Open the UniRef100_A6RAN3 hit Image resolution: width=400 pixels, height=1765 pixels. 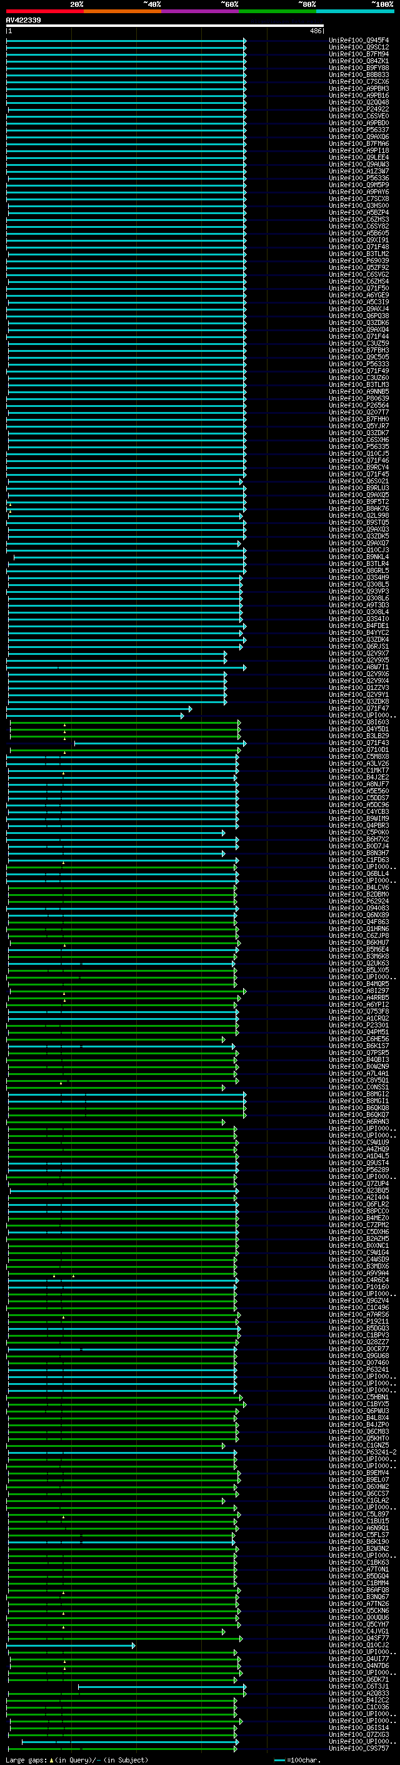(x=359, y=1121)
